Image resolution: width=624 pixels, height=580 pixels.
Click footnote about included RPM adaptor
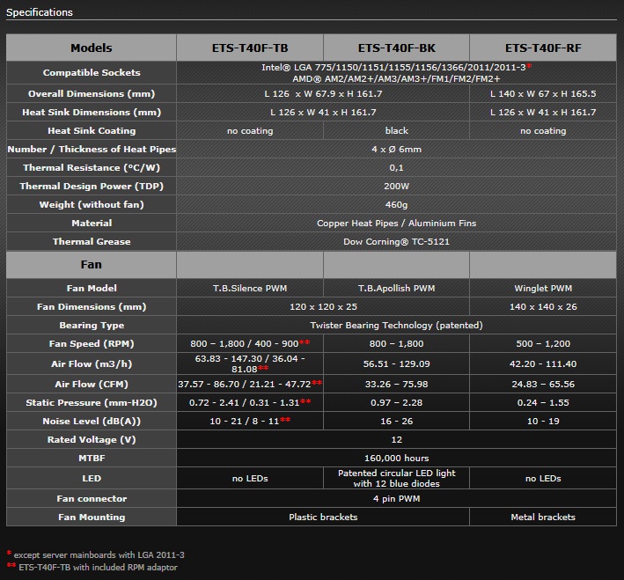point(92,567)
